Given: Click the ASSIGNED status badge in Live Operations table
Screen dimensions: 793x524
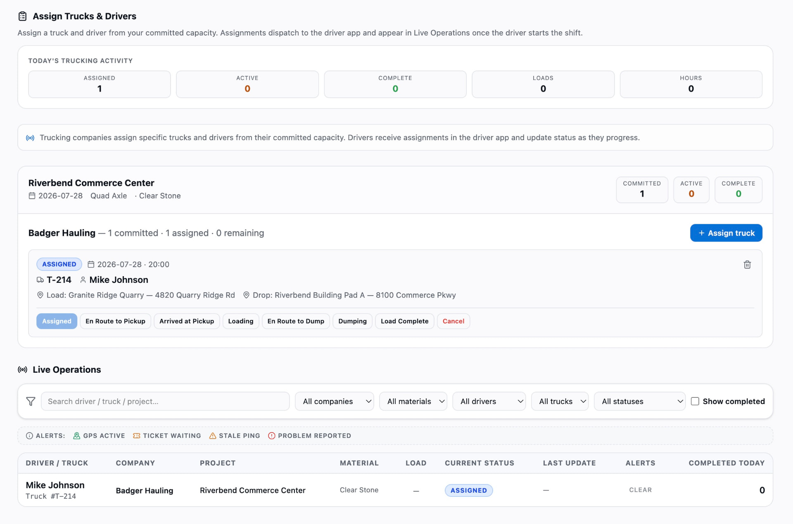Looking at the screenshot, I should [x=469, y=491].
